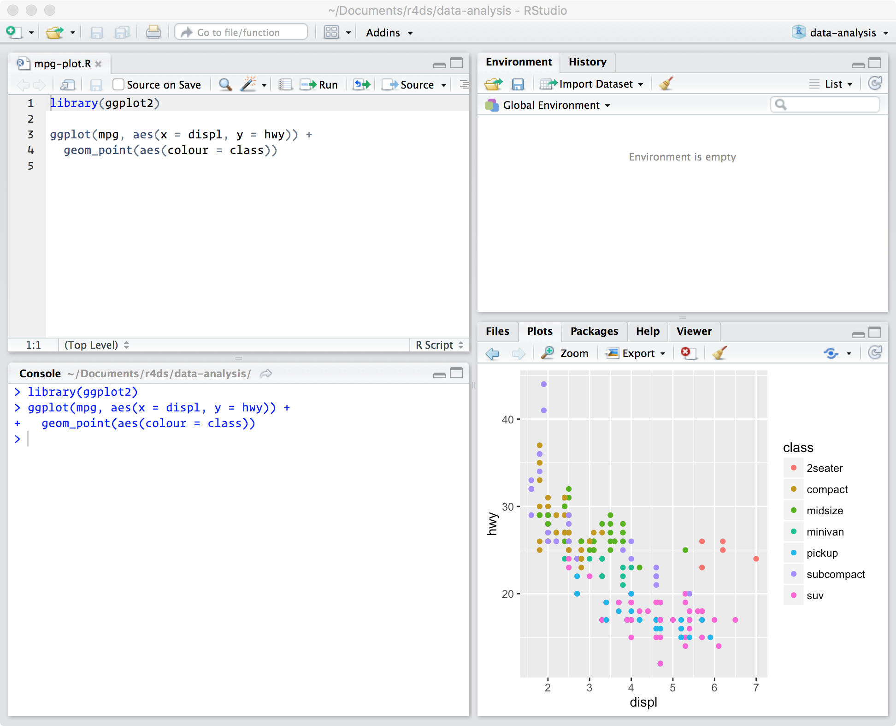This screenshot has height=726, width=896.
Task: Click line 3 ggplot code in editor
Action: pos(181,135)
